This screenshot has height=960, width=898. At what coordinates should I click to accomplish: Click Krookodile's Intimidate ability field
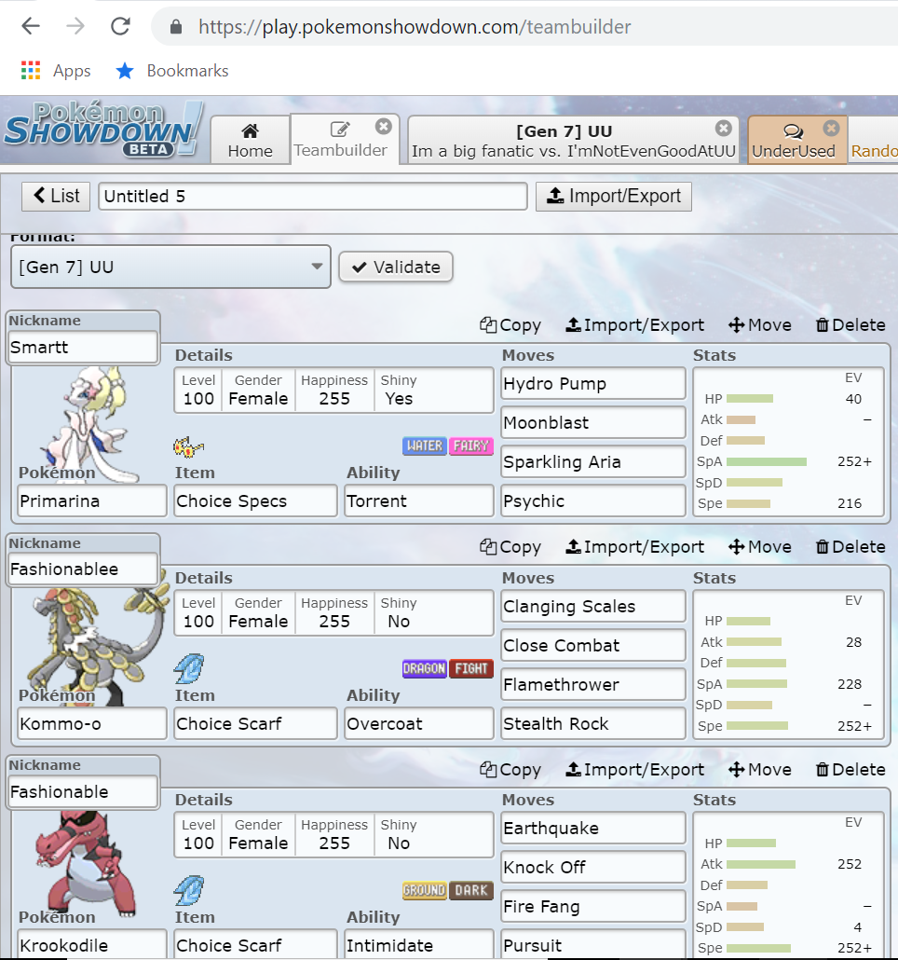coord(419,945)
